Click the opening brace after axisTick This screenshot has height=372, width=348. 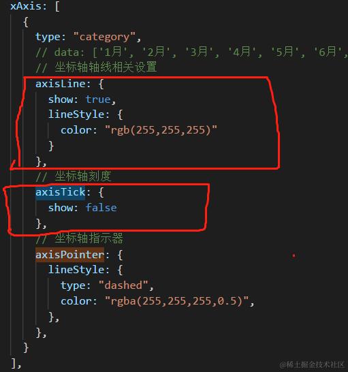tap(101, 192)
